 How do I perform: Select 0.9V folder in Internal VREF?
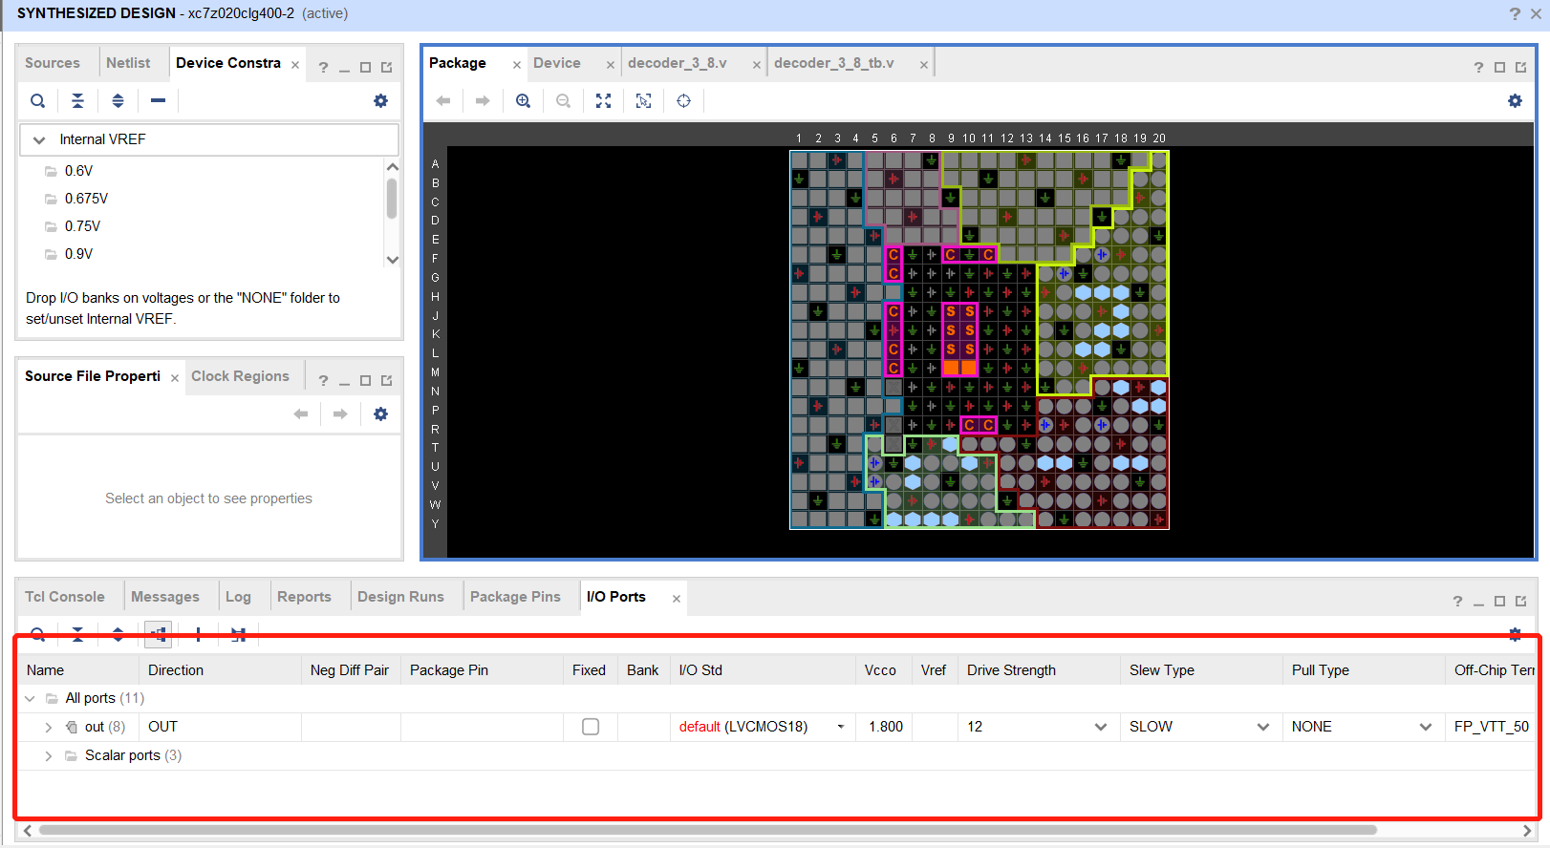tap(79, 254)
